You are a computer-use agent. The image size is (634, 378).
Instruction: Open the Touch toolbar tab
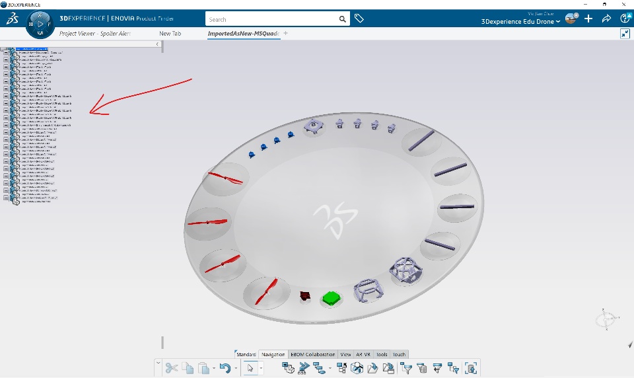[x=399, y=354]
